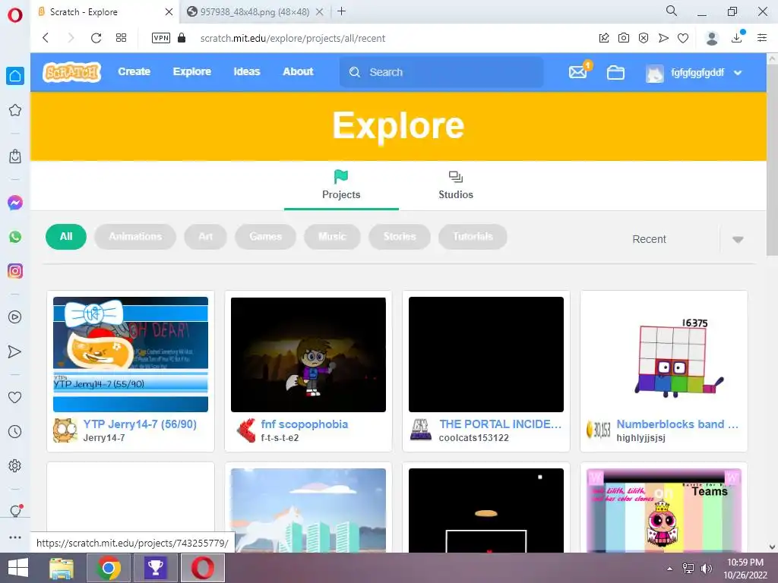
Task: Open Messenger in sidebar
Action: 15,202
